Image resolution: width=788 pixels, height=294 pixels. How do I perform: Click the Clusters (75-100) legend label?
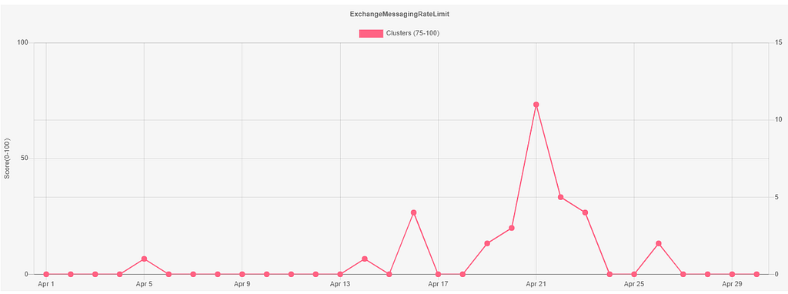(413, 33)
